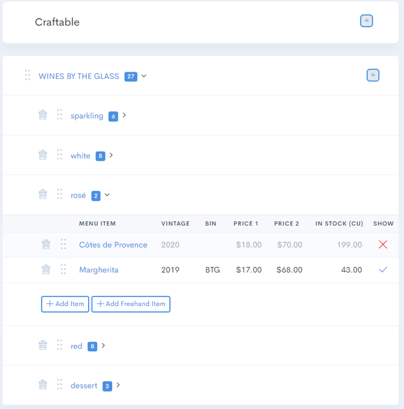Open the Margherita menu item link
Image resolution: width=404 pixels, height=409 pixels.
pyautogui.click(x=98, y=270)
